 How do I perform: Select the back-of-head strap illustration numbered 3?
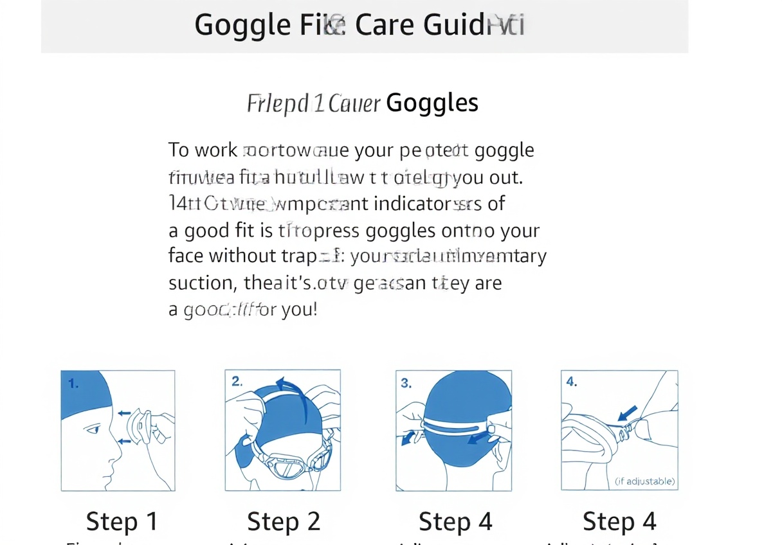453,430
